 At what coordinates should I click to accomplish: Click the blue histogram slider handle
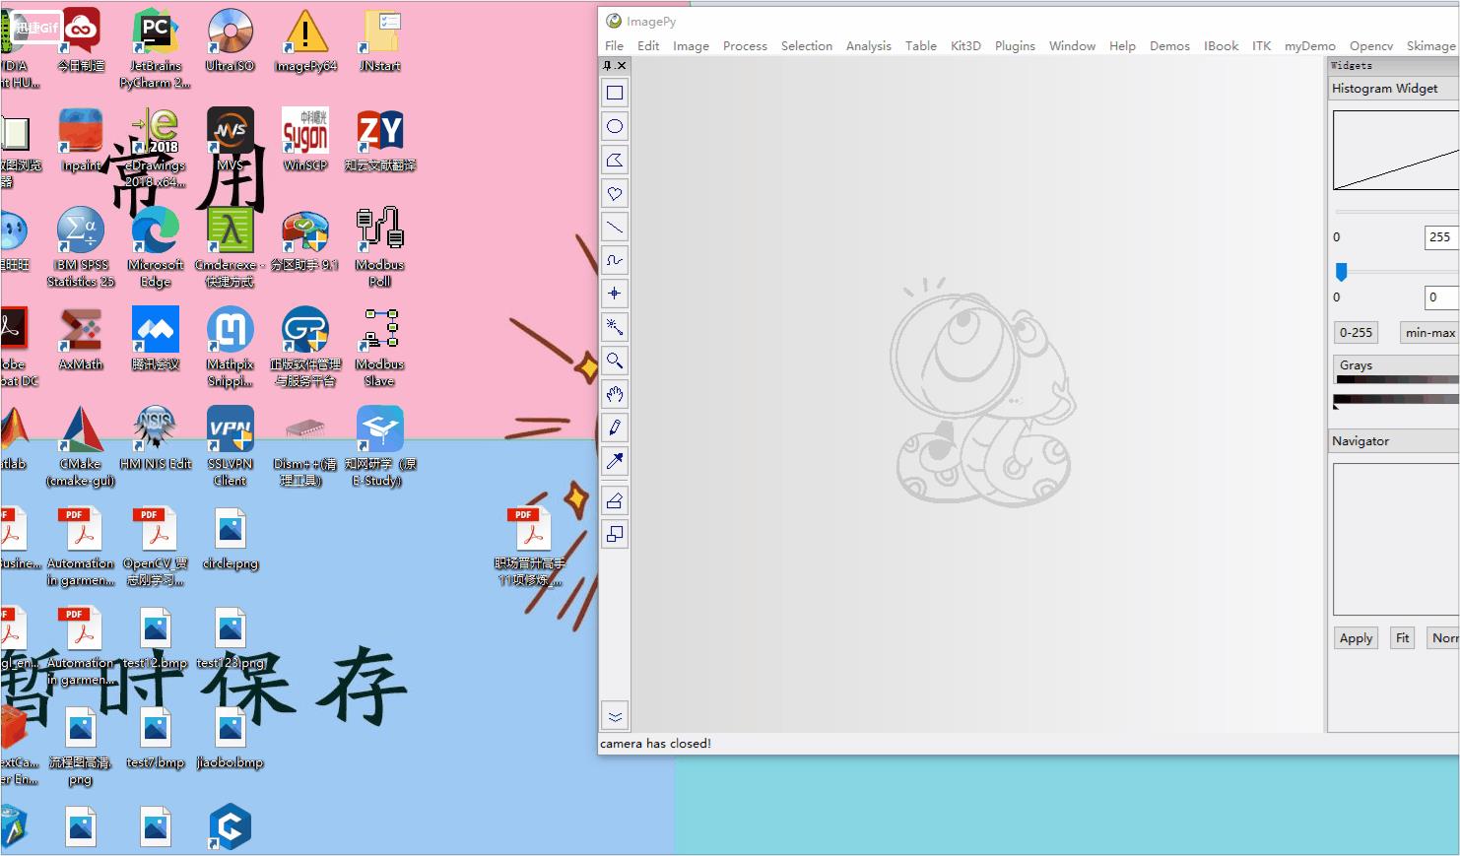pos(1341,271)
